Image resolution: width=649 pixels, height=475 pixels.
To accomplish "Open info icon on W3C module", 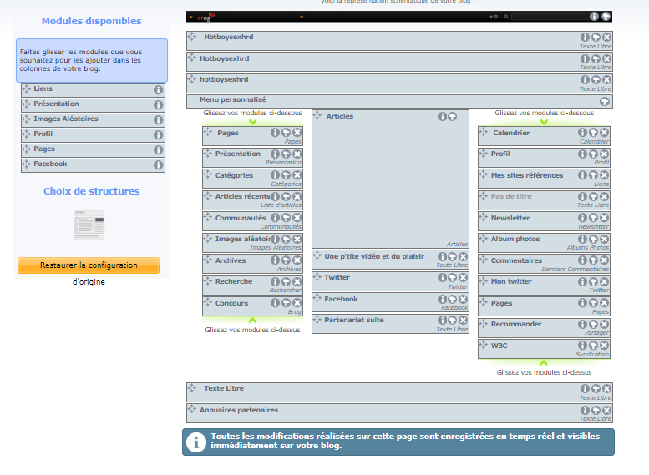I will 583,346.
